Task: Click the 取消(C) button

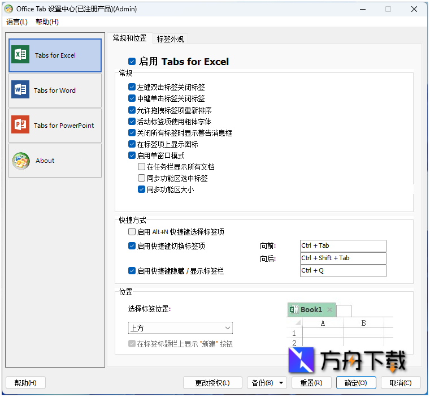Action: coord(401,383)
